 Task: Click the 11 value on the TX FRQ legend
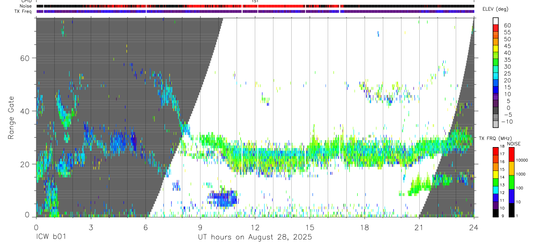tap(502, 201)
